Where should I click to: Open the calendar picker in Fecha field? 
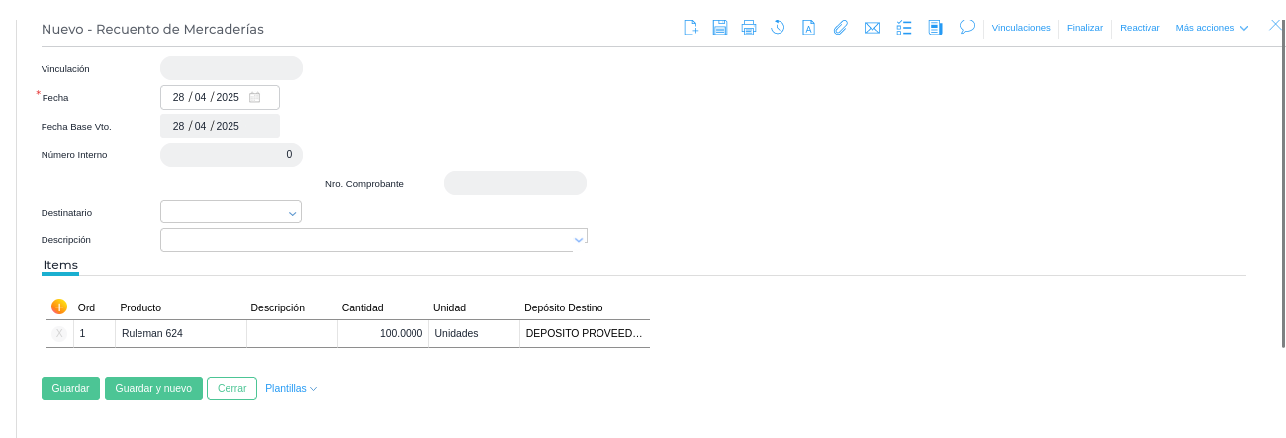pyautogui.click(x=254, y=97)
